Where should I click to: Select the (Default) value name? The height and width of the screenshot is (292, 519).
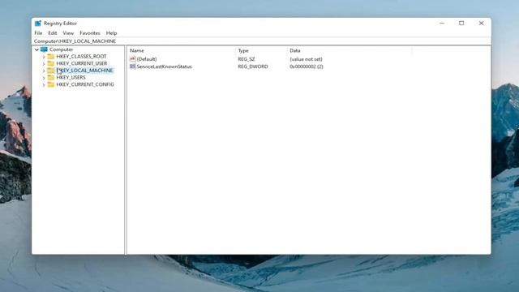147,59
